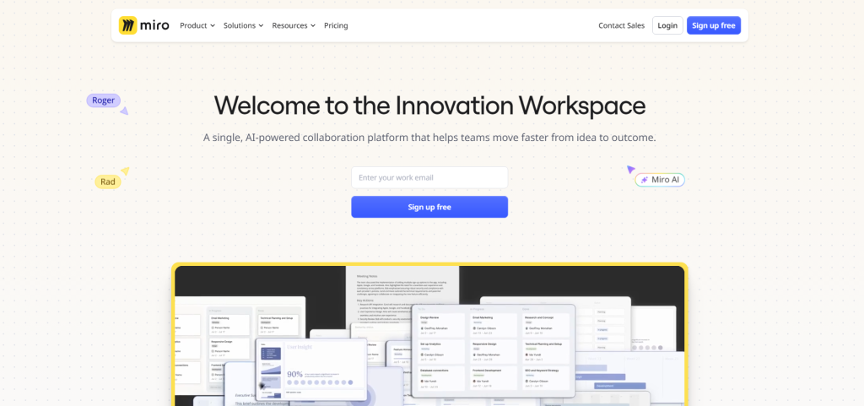Click Sign up free in the navbar
Screen dimensions: 864x406
[x=714, y=25]
